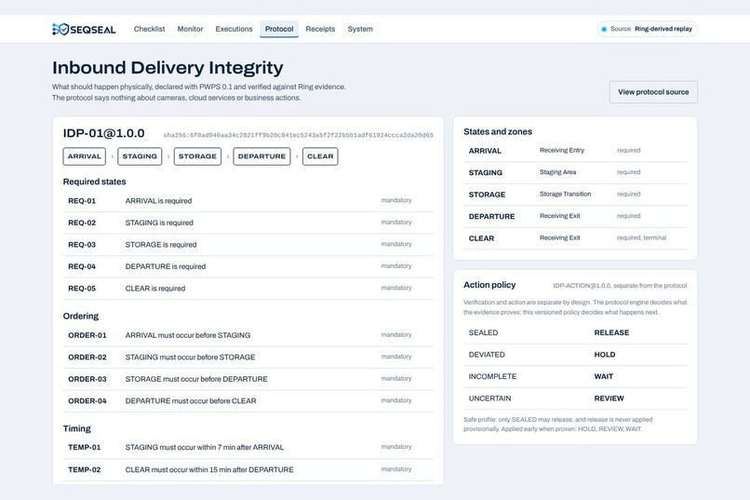This screenshot has height=500, width=750.
Task: Click the mandatory label on TEMP-02 row
Action: pos(396,469)
